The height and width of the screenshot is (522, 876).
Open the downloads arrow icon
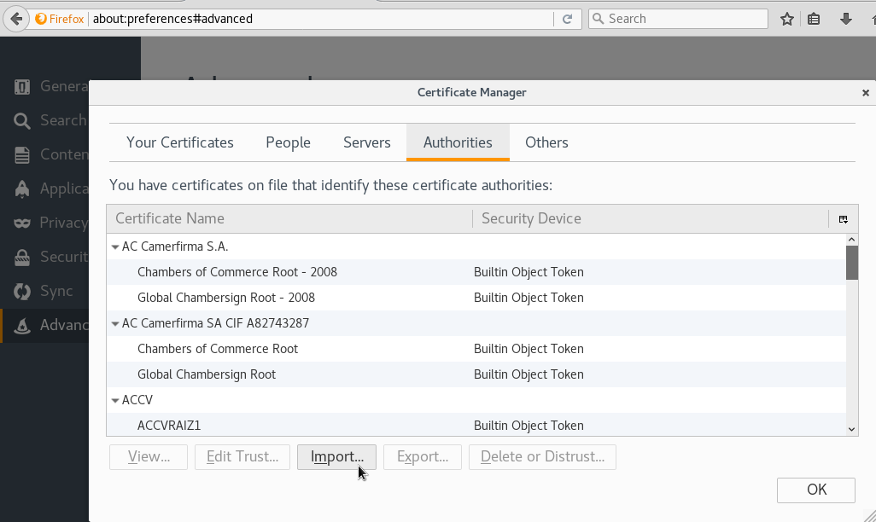(x=846, y=19)
